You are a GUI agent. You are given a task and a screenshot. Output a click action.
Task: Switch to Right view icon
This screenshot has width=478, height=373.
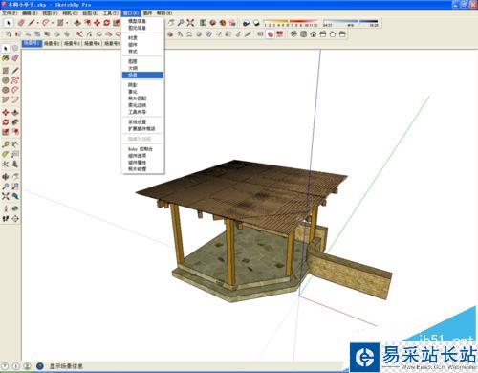pos(323,33)
